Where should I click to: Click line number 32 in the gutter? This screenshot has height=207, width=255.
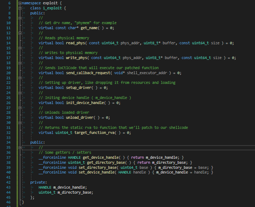pos(8,132)
